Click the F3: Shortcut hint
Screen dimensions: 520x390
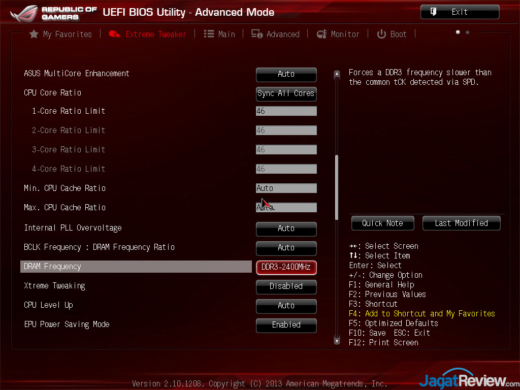click(x=373, y=304)
